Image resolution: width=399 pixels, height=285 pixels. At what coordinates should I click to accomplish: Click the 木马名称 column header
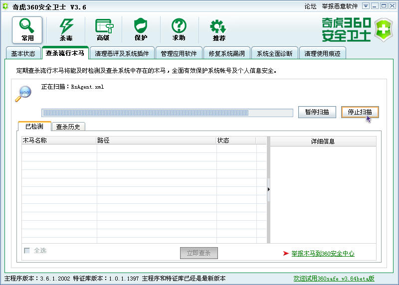tap(59, 141)
